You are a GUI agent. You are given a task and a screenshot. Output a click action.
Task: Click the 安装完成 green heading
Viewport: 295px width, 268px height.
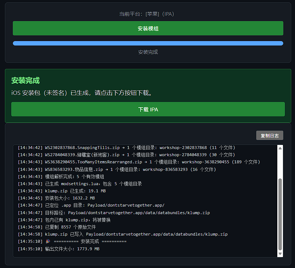click(x=25, y=81)
